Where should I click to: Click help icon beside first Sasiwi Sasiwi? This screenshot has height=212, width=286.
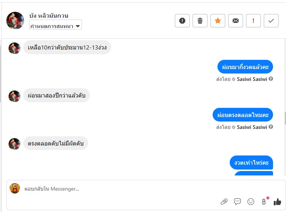(271, 79)
